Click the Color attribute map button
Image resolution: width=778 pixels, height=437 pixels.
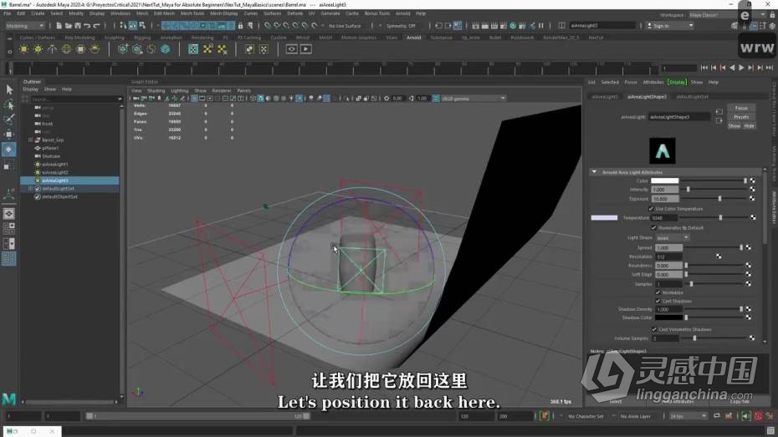click(752, 180)
